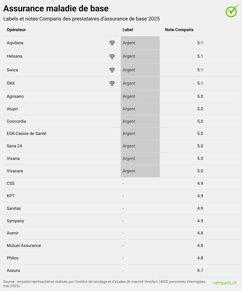The height and width of the screenshot is (291, 242).
Task: Click the Argent label cell for Vivacare
Action: (129, 171)
